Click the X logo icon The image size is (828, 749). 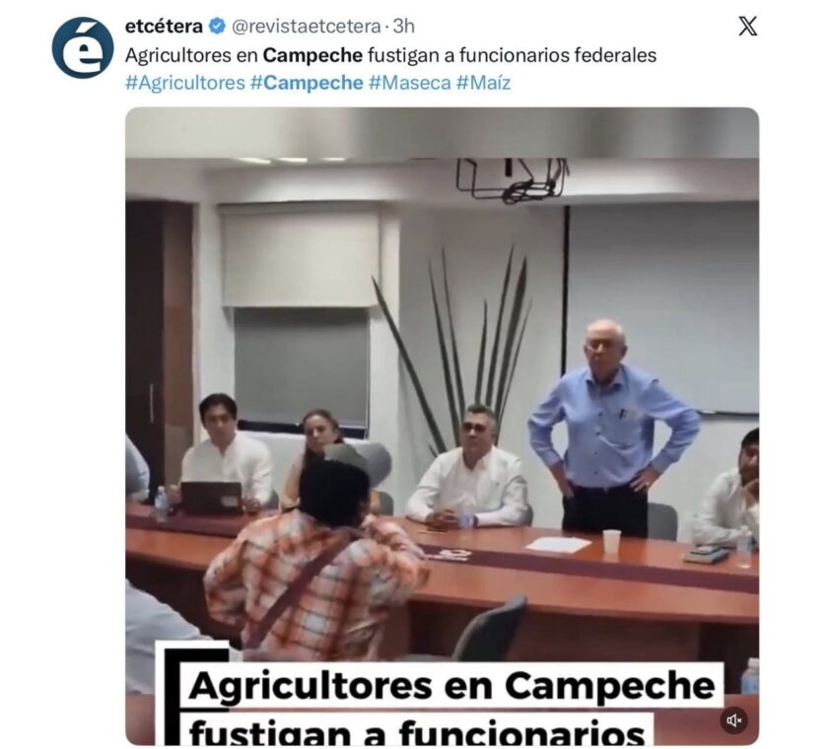click(748, 26)
